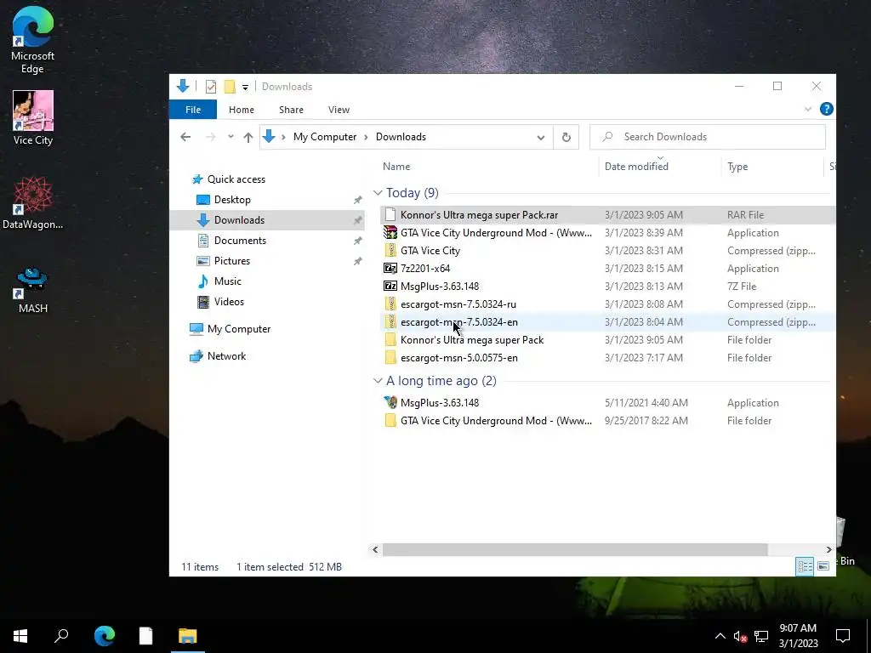The image size is (871, 653).
Task: Open File Explorer from the taskbar
Action: coord(188,636)
